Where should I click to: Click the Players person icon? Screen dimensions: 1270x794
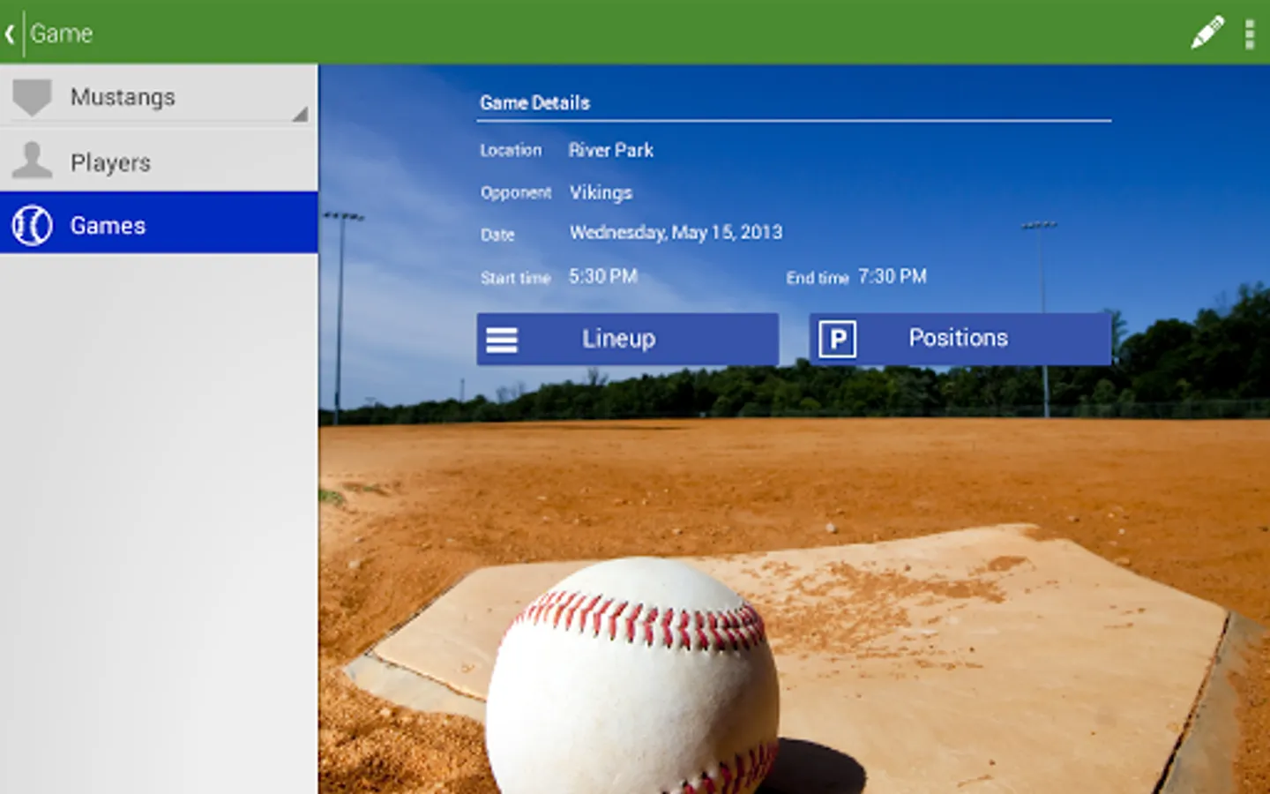[x=33, y=161]
